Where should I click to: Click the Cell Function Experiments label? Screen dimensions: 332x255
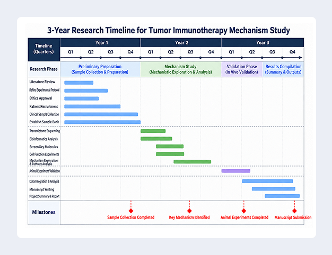coord(44,154)
